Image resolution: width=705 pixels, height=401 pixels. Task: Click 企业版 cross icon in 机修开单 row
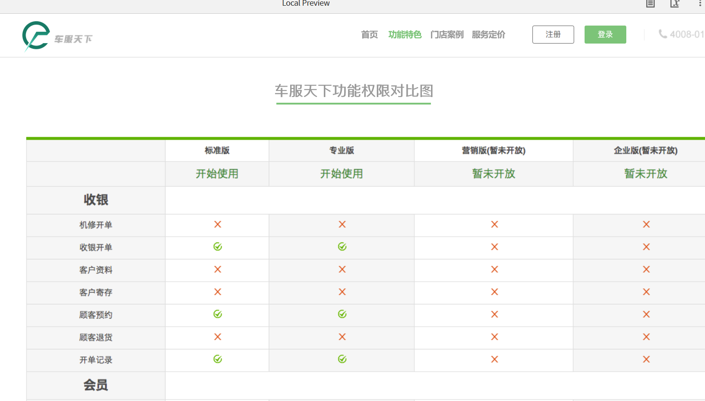pyautogui.click(x=646, y=224)
